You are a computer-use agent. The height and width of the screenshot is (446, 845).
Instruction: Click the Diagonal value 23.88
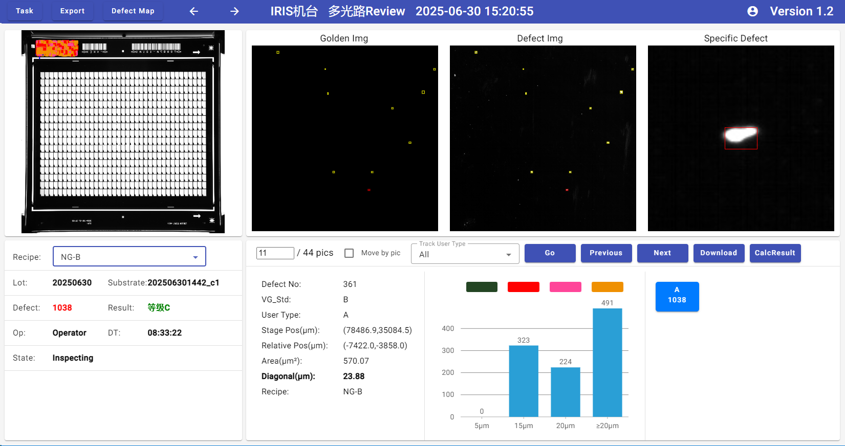354,376
